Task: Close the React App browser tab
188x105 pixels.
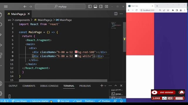Action: [x=152, y=6]
